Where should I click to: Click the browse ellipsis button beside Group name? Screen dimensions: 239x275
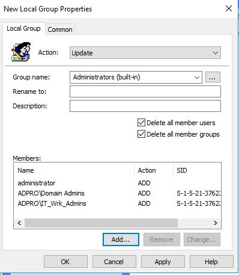[x=213, y=77]
